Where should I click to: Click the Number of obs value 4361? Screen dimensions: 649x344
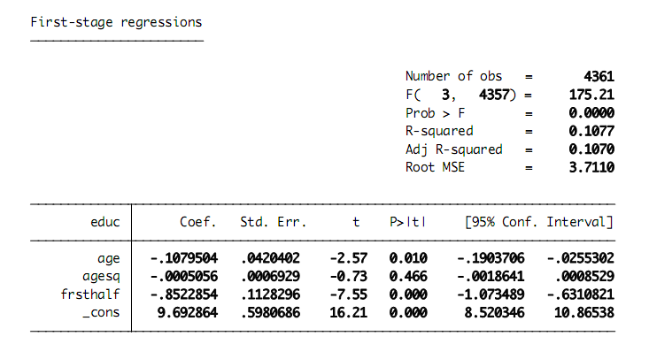point(599,76)
